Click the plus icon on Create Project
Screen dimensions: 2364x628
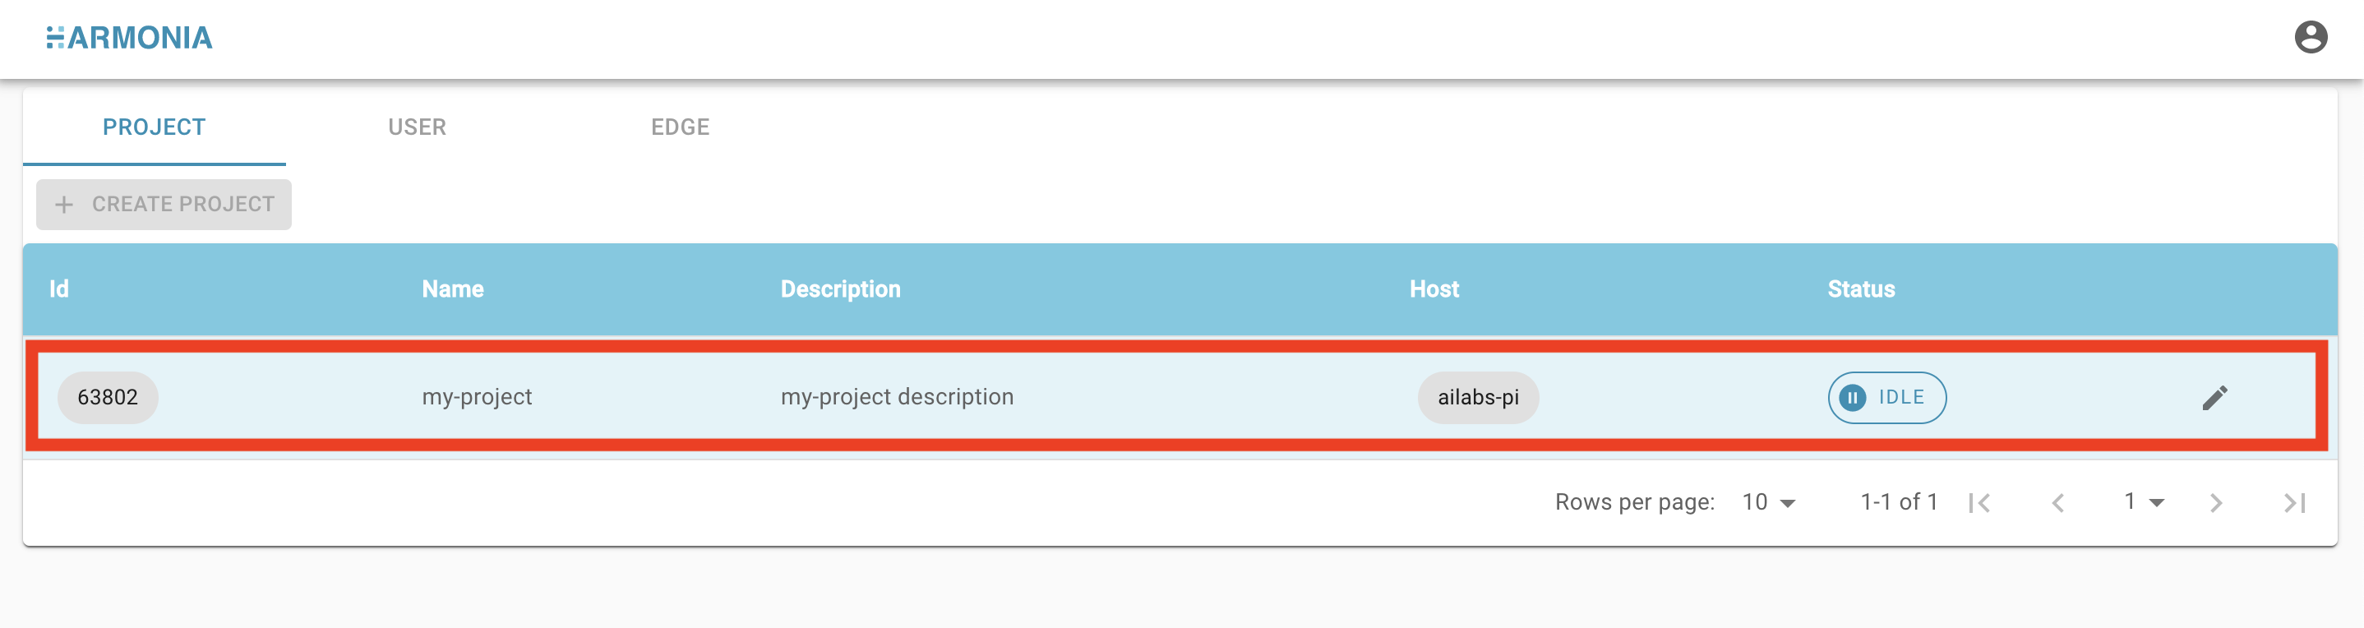coord(63,205)
